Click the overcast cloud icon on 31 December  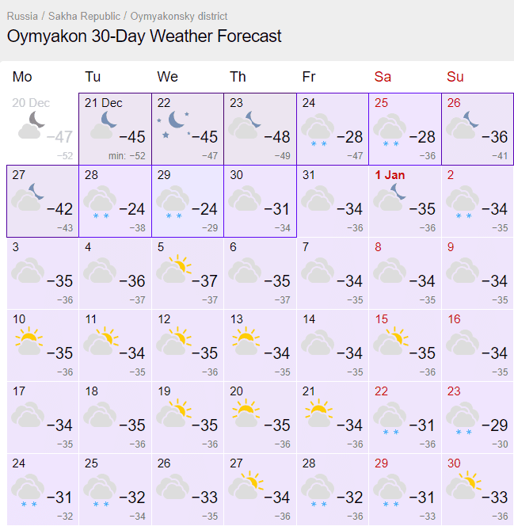point(318,198)
